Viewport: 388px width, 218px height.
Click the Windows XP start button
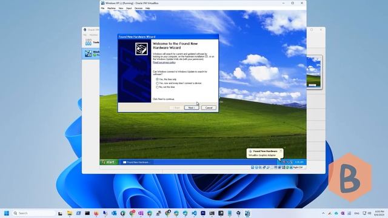(109, 162)
